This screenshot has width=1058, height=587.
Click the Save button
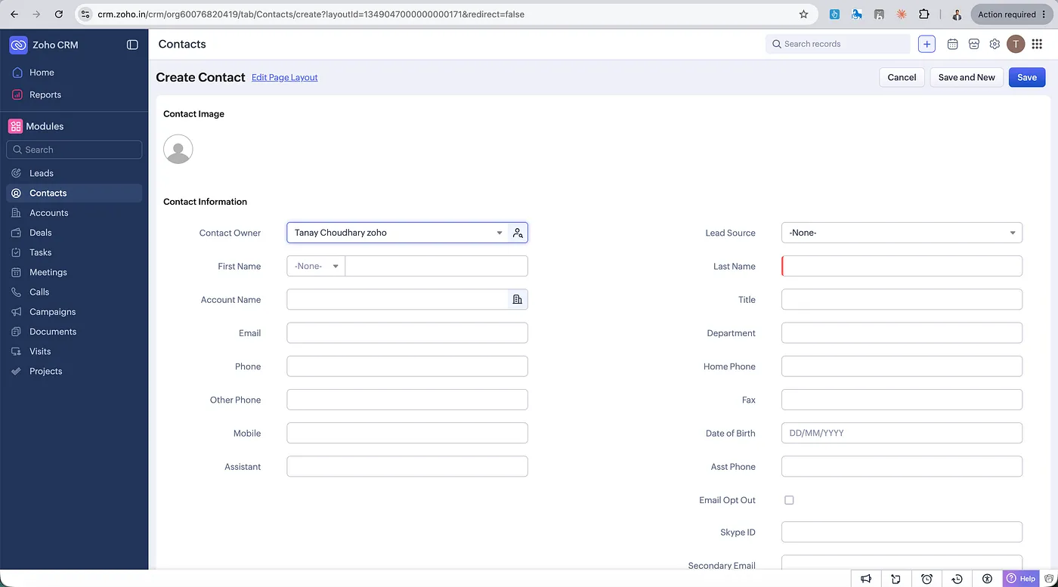1027,77
